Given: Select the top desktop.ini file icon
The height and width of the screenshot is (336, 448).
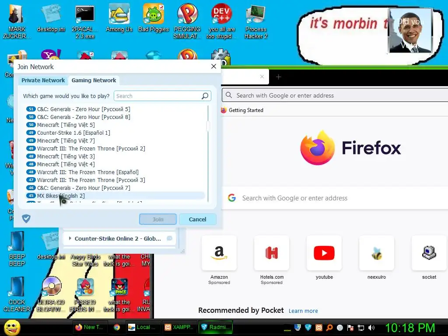Looking at the screenshot, I should 51,18.
